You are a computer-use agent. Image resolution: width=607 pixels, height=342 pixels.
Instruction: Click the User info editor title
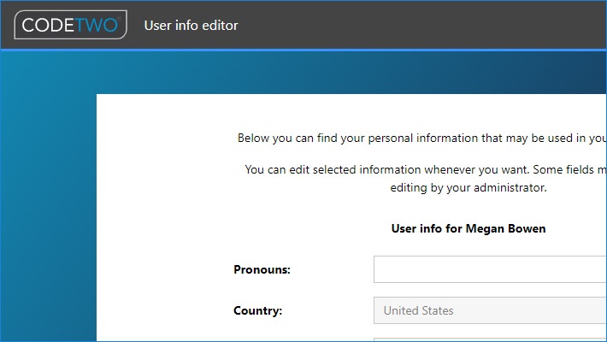[191, 25]
